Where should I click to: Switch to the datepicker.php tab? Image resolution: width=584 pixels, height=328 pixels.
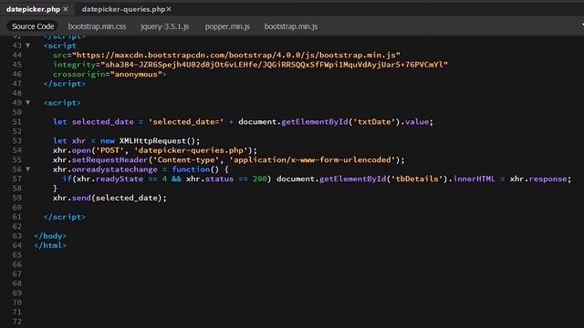pyautogui.click(x=33, y=9)
